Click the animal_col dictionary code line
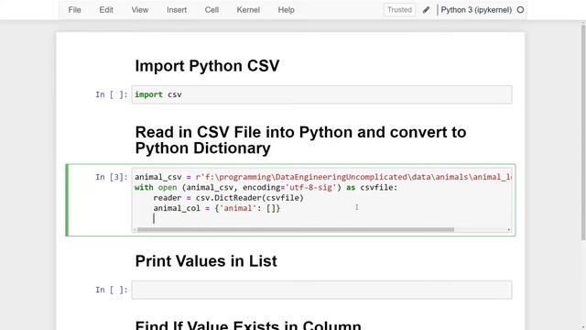586x330 pixels. [x=216, y=208]
